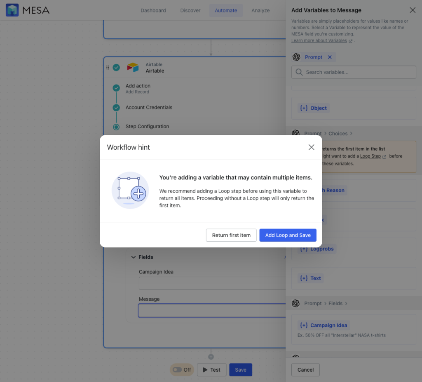The height and width of the screenshot is (382, 422).
Task: Choose Return first item
Action: (x=231, y=235)
